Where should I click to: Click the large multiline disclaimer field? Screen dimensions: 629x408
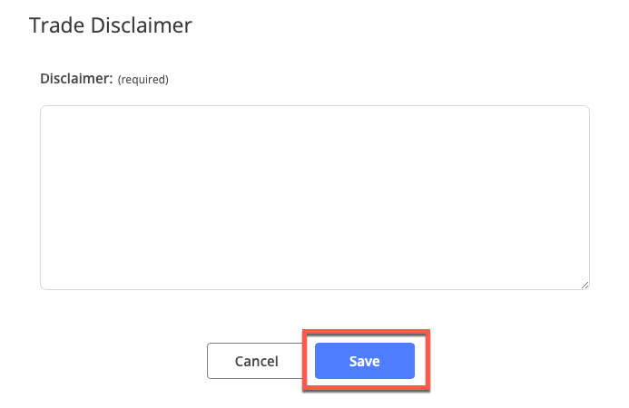314,198
